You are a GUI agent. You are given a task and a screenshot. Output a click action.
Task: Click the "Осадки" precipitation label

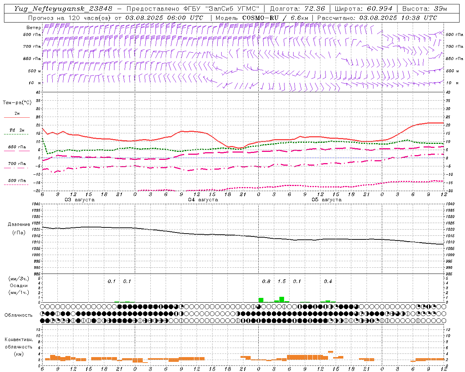click(x=19, y=286)
